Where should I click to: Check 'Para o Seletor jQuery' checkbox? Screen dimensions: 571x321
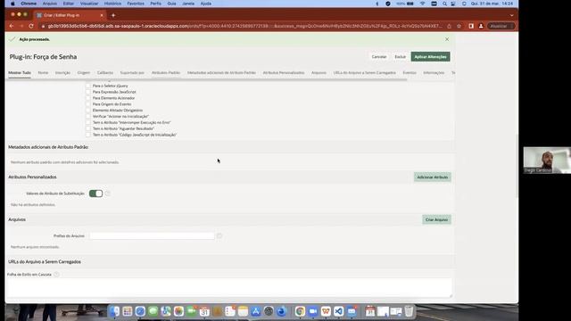tap(87, 86)
